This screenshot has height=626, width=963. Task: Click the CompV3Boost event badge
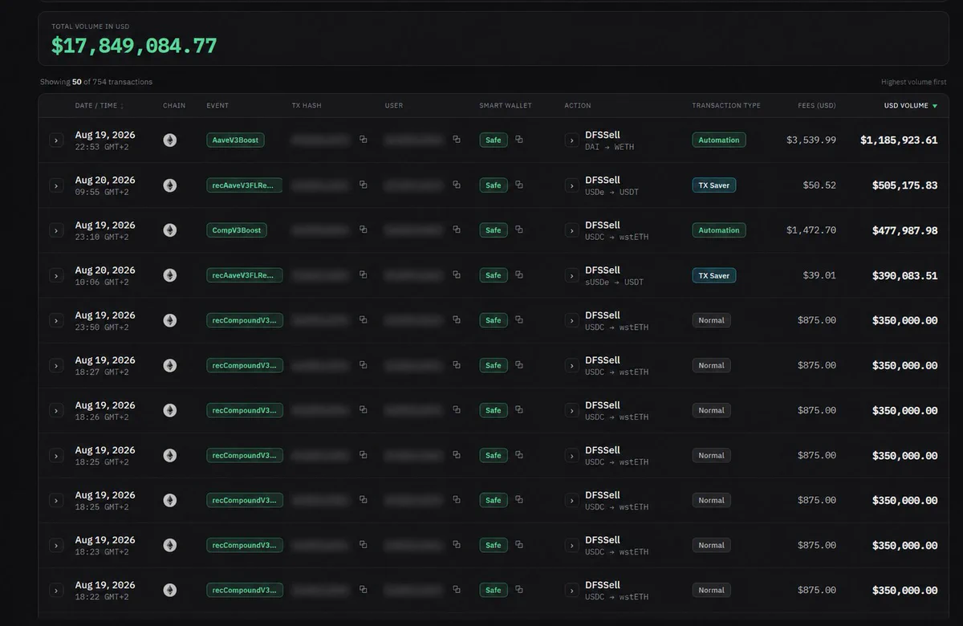(236, 230)
